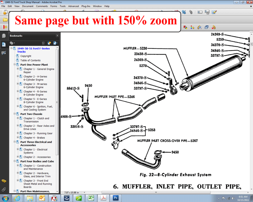The image size is (253, 202).
Task: Open the Pages navigation panel icon
Action: (4, 36)
